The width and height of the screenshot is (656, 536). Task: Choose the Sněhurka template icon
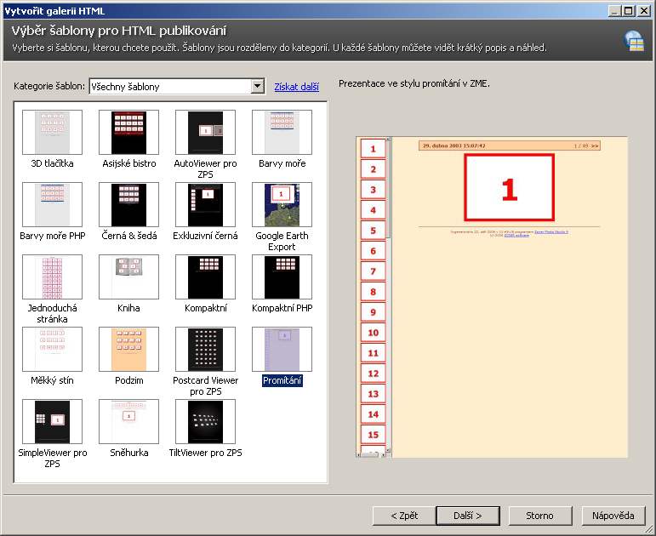tap(128, 421)
